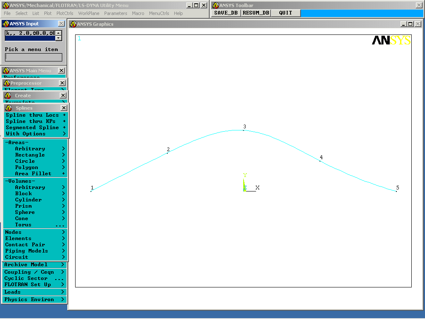Expand With Options submenu
425x319 pixels.
pyautogui.click(x=36, y=134)
